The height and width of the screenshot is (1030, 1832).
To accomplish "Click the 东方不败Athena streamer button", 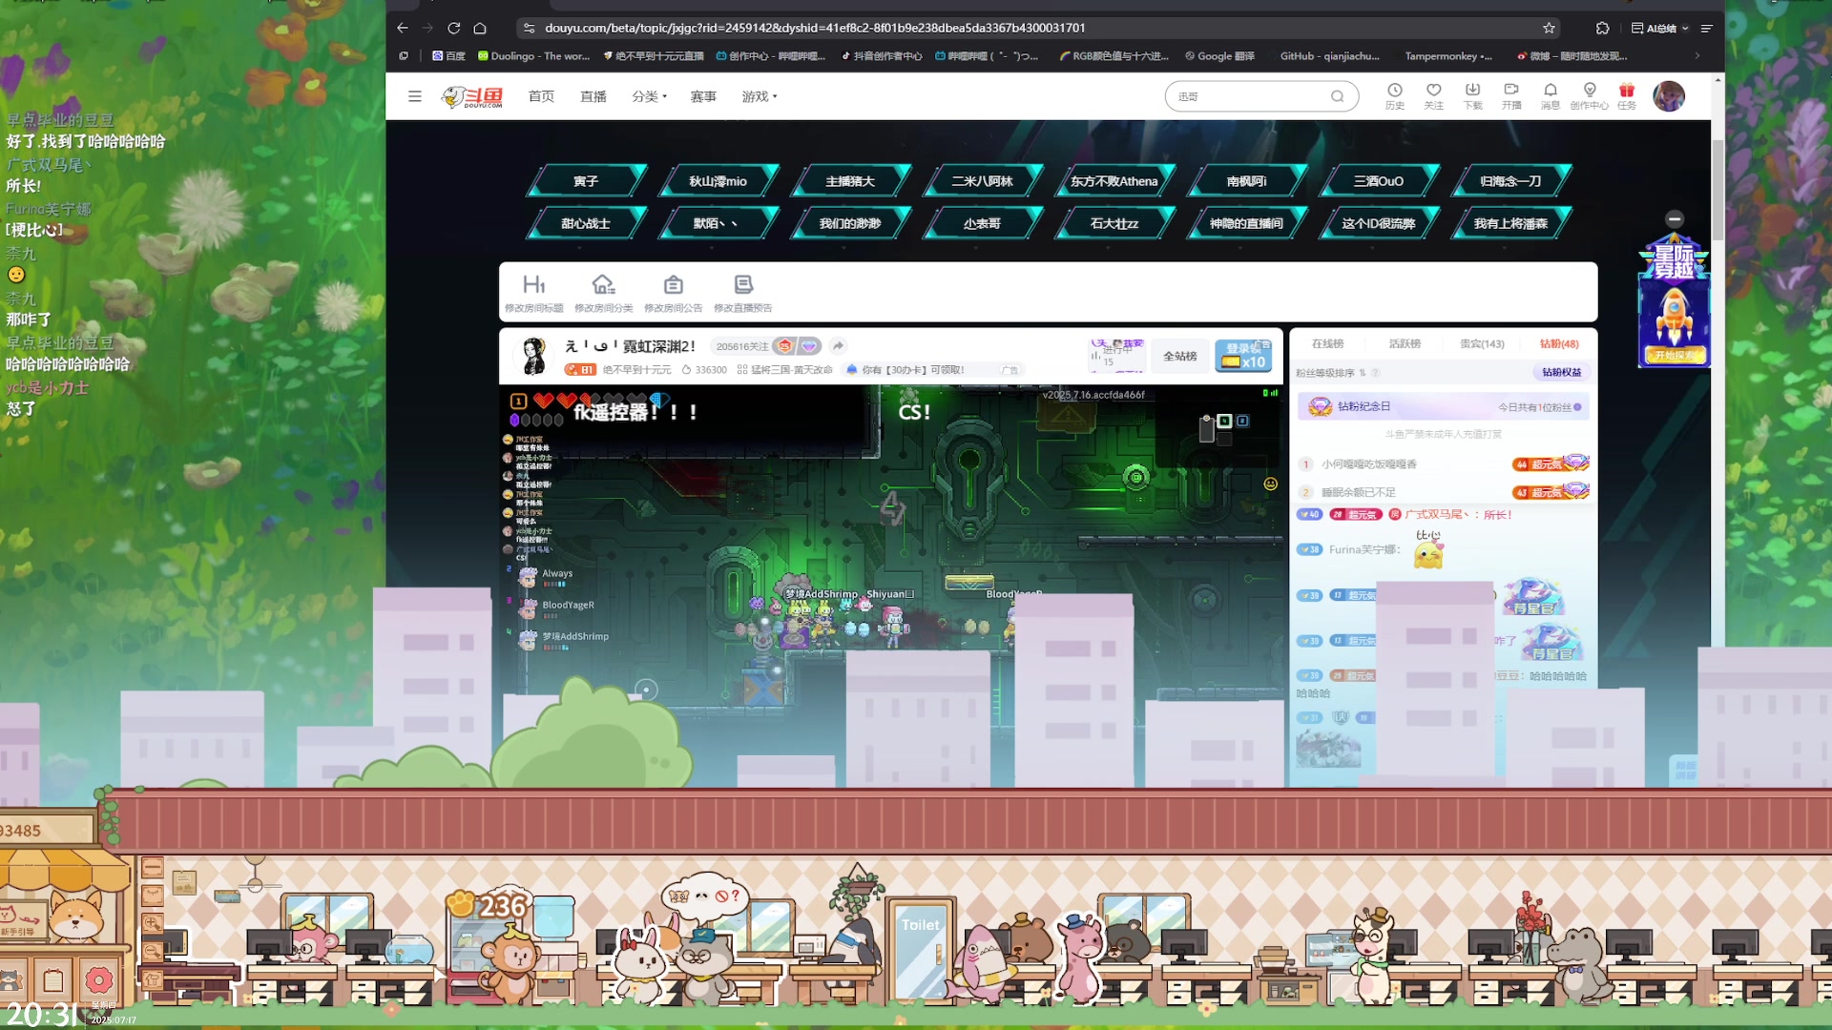I will [1114, 181].
